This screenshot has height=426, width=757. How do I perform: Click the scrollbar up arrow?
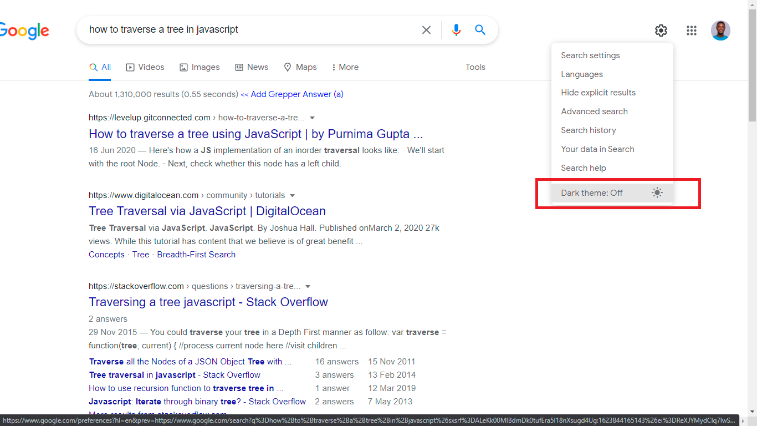pos(752,4)
